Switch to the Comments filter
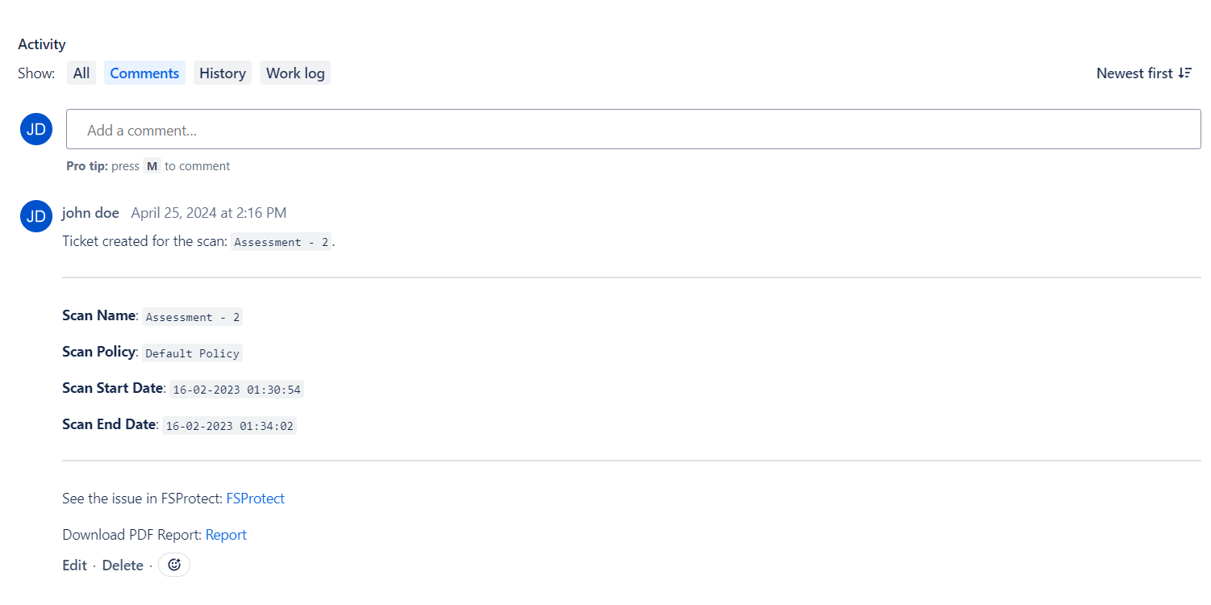Viewport: 1211px width, 605px height. tap(144, 73)
